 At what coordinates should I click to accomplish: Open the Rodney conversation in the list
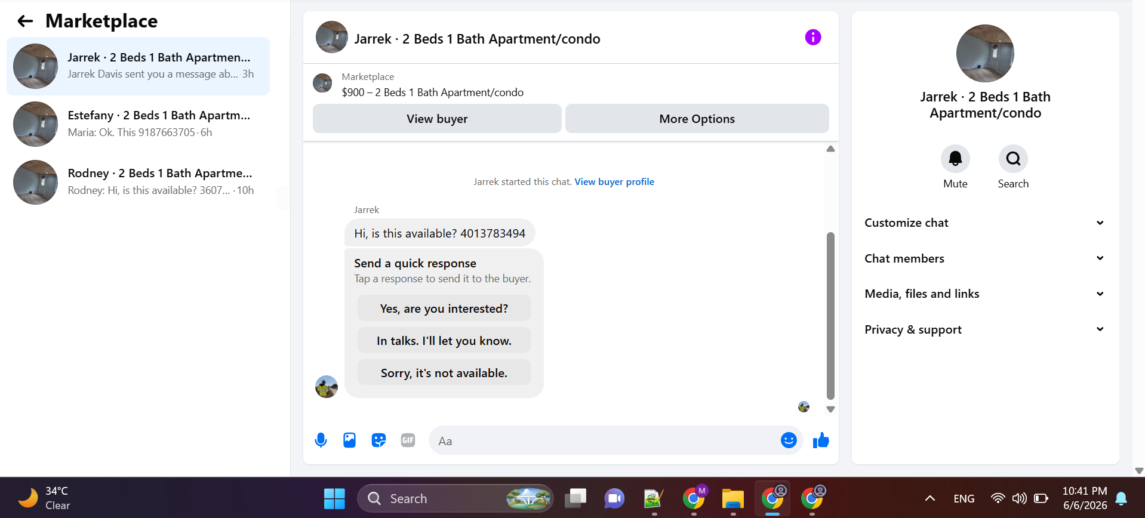click(138, 182)
